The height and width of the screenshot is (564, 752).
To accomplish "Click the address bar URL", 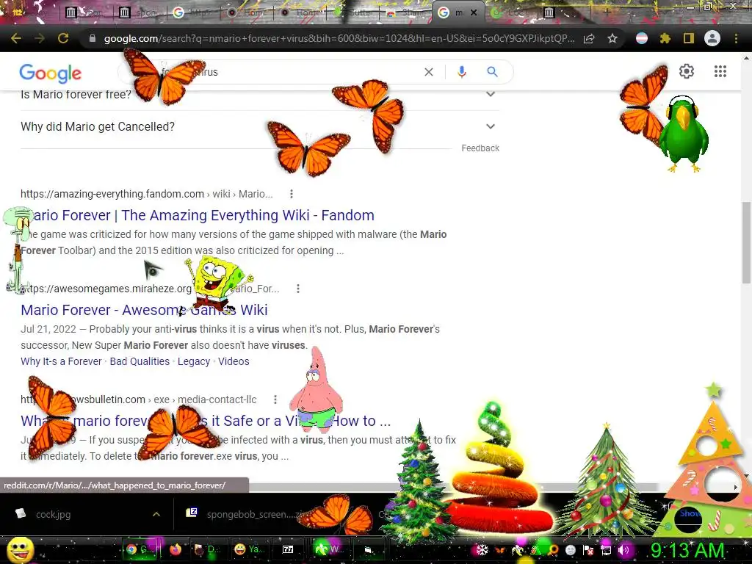I will click(339, 38).
